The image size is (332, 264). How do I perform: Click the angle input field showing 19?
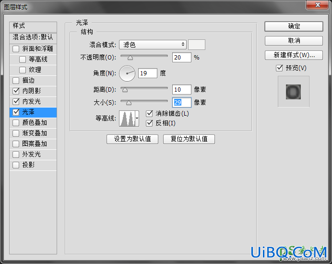[148, 73]
